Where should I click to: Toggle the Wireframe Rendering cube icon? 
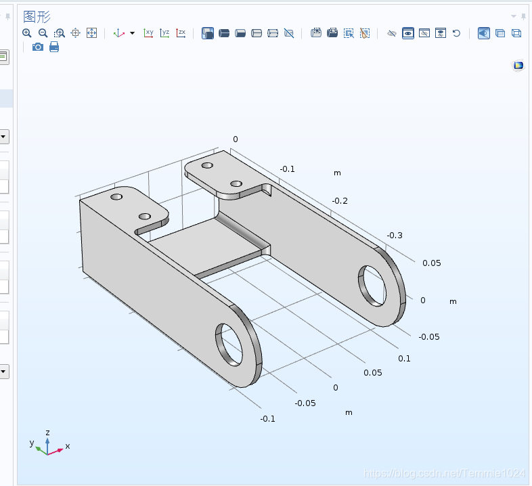point(516,33)
